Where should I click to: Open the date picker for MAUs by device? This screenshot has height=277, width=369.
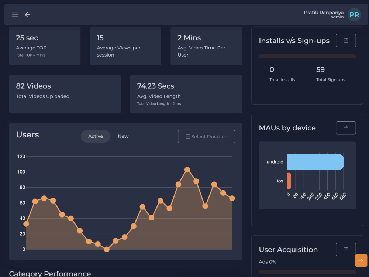pos(346,128)
